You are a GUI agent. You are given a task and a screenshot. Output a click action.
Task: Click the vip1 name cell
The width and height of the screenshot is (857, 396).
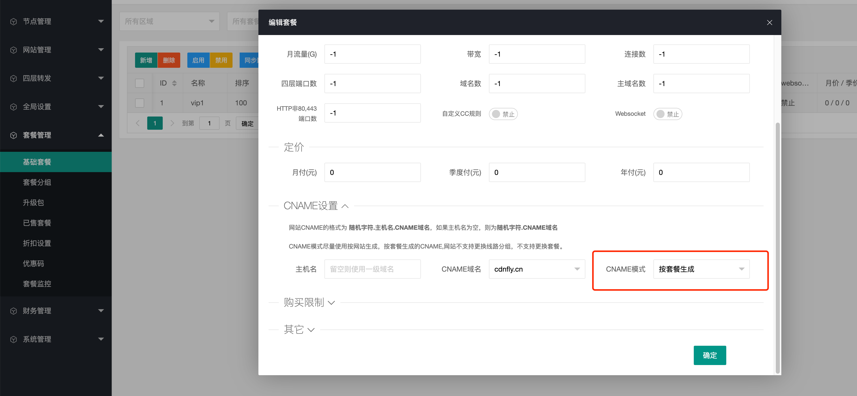[x=205, y=103]
